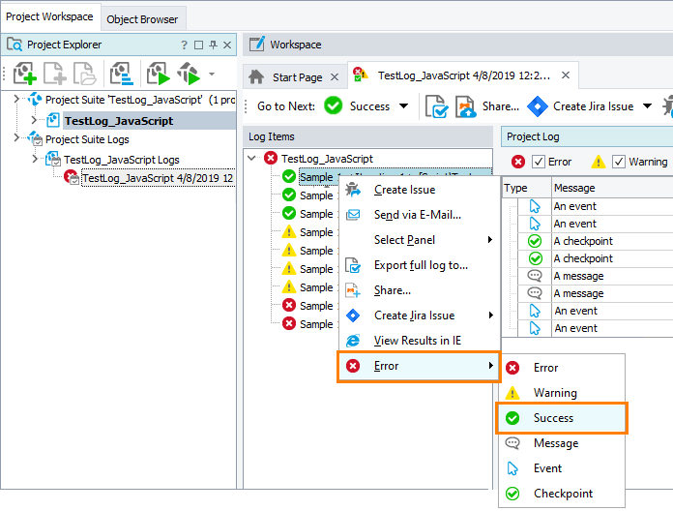The height and width of the screenshot is (511, 673).
Task: Switch to the Object Browser tab
Action: [x=142, y=18]
